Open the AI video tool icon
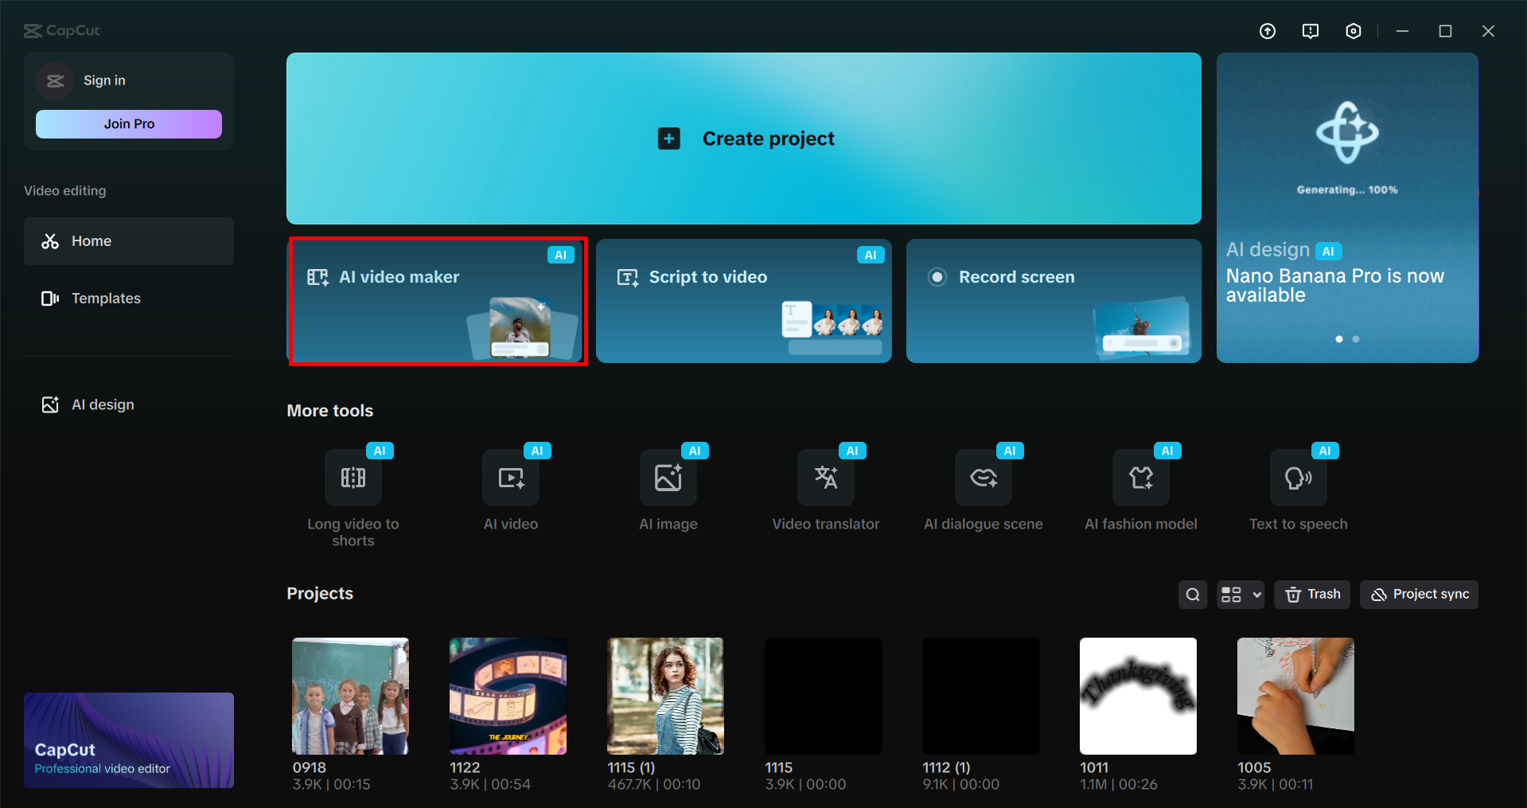Image resolution: width=1527 pixels, height=808 pixels. click(510, 478)
